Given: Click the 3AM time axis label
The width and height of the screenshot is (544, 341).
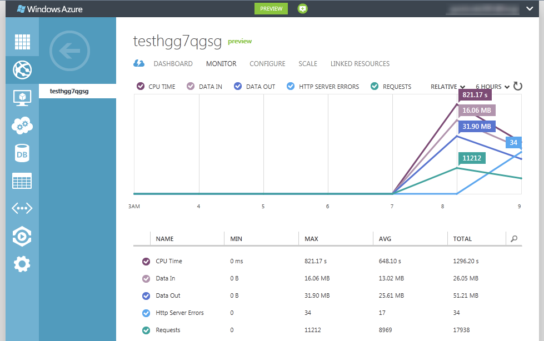Looking at the screenshot, I should pos(134,207).
